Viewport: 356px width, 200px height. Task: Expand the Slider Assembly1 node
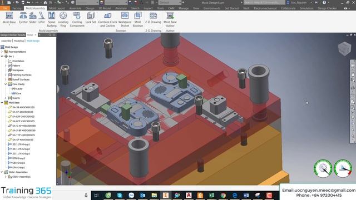click(6, 177)
